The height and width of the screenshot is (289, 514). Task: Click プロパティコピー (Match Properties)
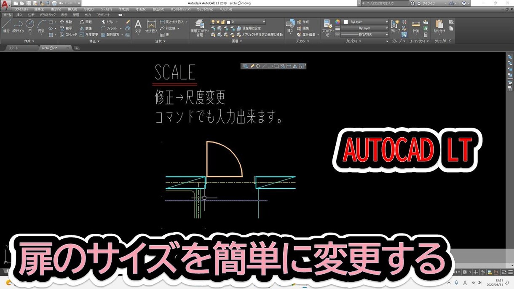click(328, 28)
